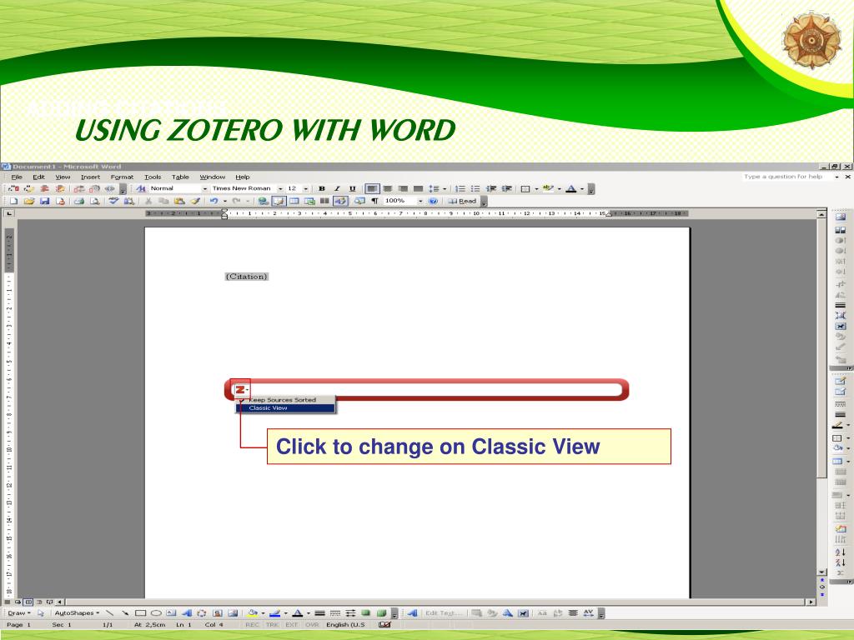Click the Bullets list icon
Image resolution: width=854 pixels, height=640 pixels.
click(475, 189)
